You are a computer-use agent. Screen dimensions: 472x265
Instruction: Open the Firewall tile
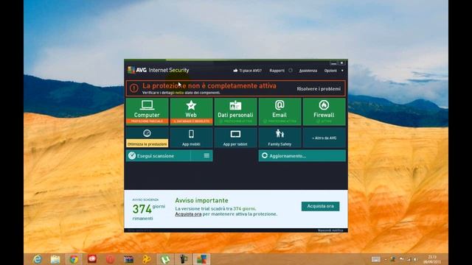(324, 111)
